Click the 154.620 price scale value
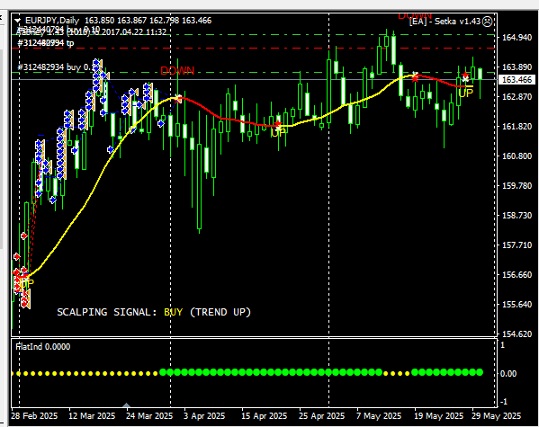This screenshot has width=539, height=427. tap(517, 334)
